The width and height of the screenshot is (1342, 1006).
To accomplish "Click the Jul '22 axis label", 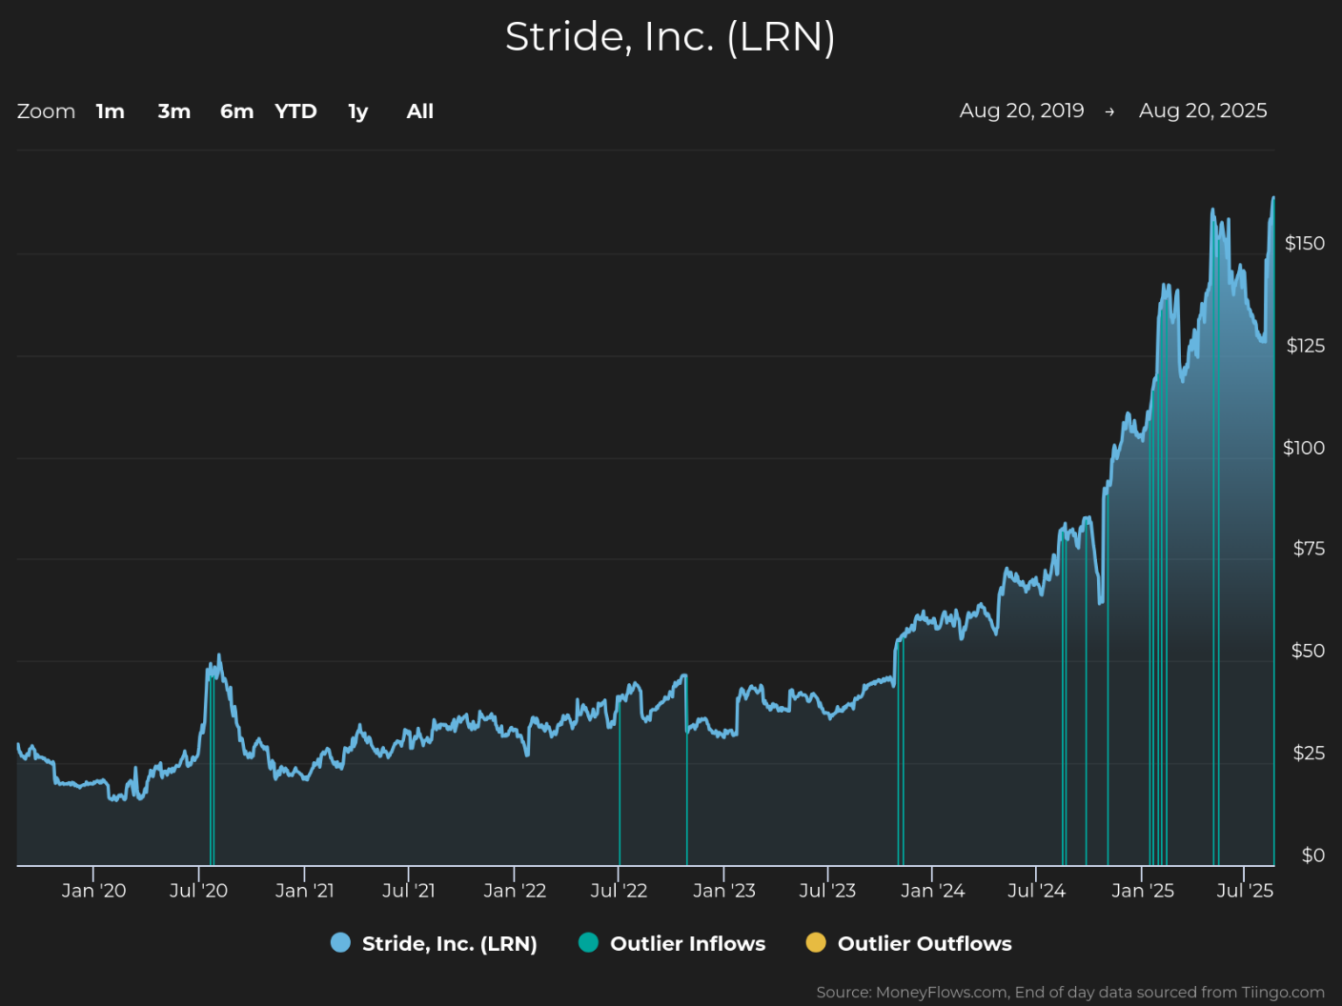I will point(619,891).
